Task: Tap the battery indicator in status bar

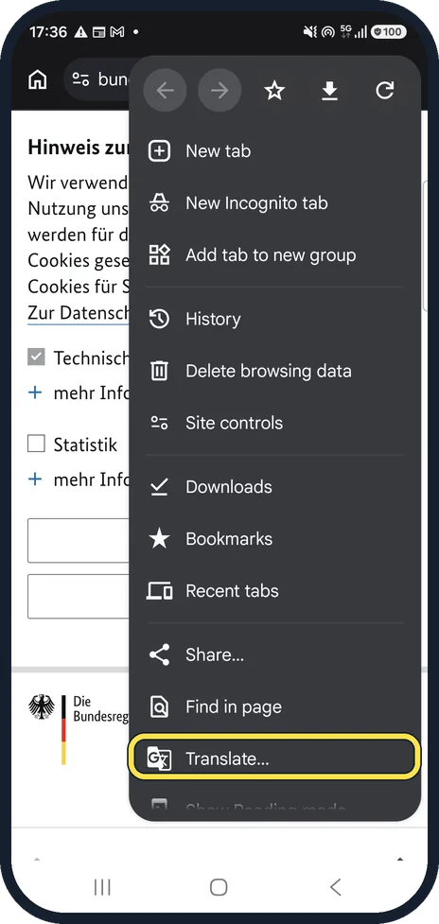Action: [x=389, y=32]
